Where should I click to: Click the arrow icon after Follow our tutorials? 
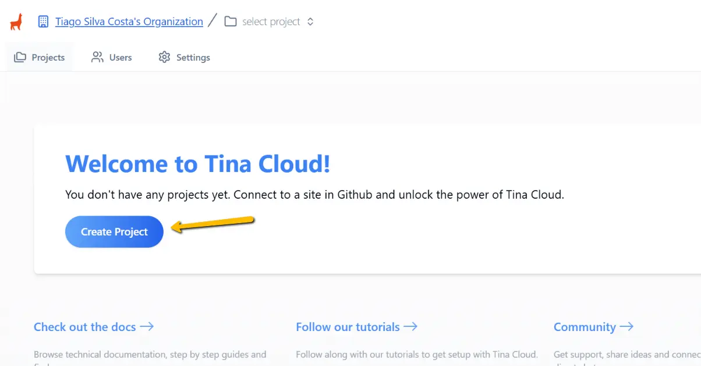click(x=410, y=326)
